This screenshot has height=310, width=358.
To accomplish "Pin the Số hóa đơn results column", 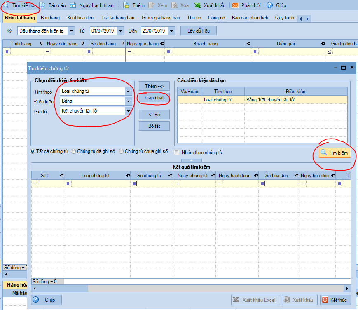I will point(296,176).
